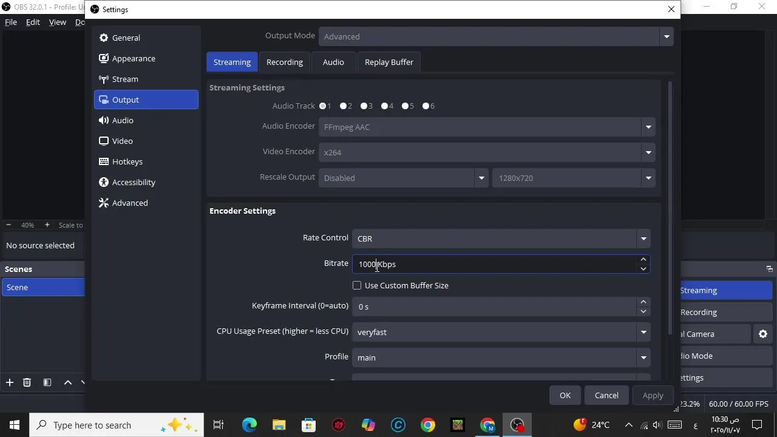Switch to the Replay Buffer tab
Image resolution: width=777 pixels, height=437 pixels.
[x=389, y=62]
